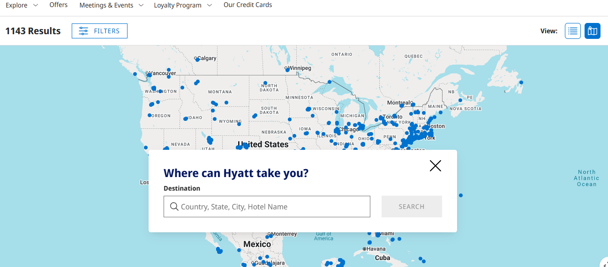Screen dimensions: 608x267
Task: Click the Vancouver map label
Action: [x=163, y=73]
